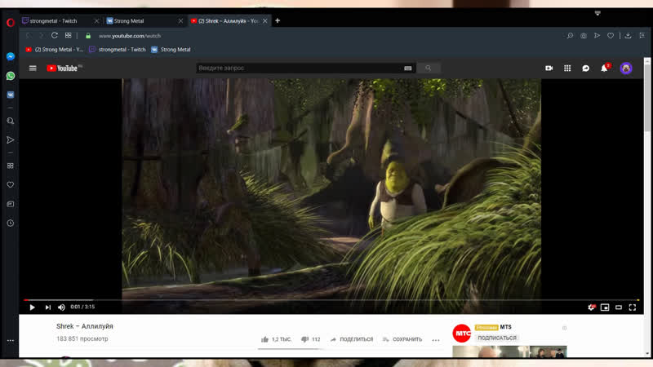
Task: Toggle miniplayer mode
Action: [605, 307]
